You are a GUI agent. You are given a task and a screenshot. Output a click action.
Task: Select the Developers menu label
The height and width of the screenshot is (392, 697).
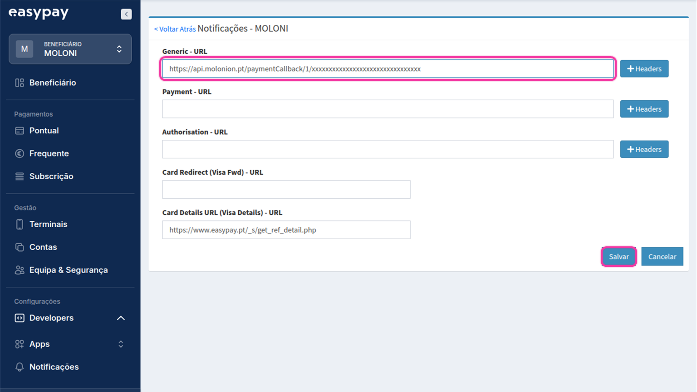51,318
